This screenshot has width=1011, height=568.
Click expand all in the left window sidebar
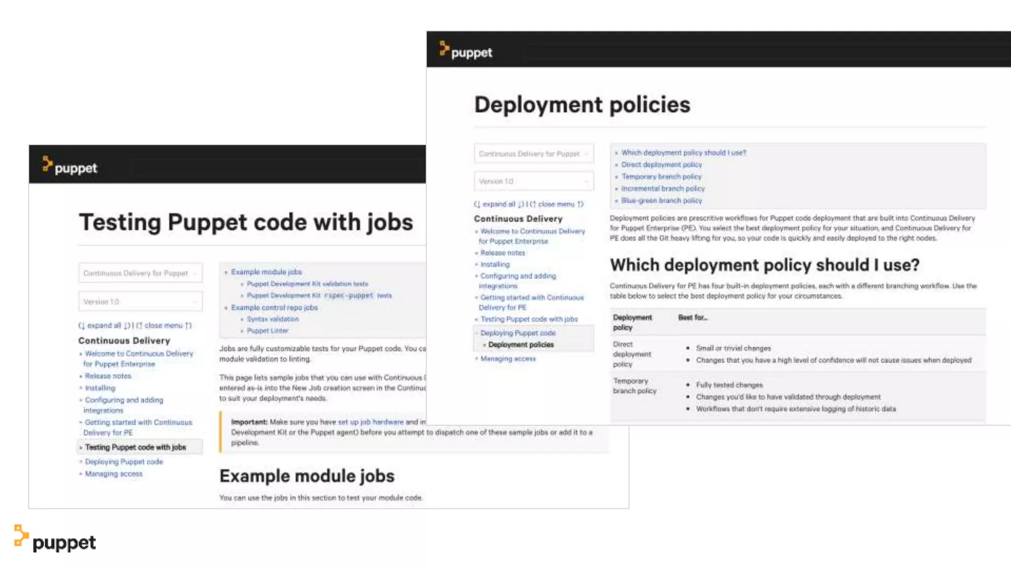tap(104, 325)
